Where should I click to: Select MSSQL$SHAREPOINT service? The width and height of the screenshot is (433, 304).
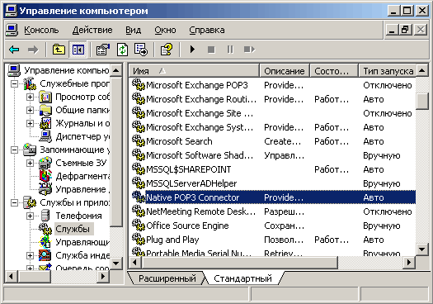(x=188, y=169)
